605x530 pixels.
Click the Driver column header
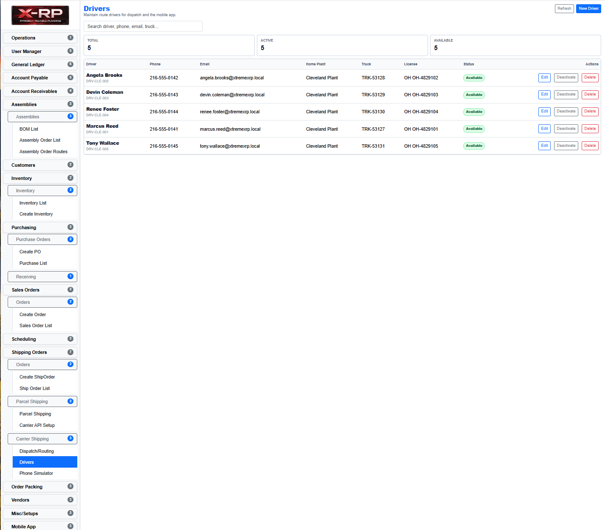pyautogui.click(x=91, y=64)
